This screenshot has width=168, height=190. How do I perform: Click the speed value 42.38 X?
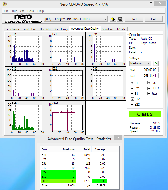[x=155, y=131]
